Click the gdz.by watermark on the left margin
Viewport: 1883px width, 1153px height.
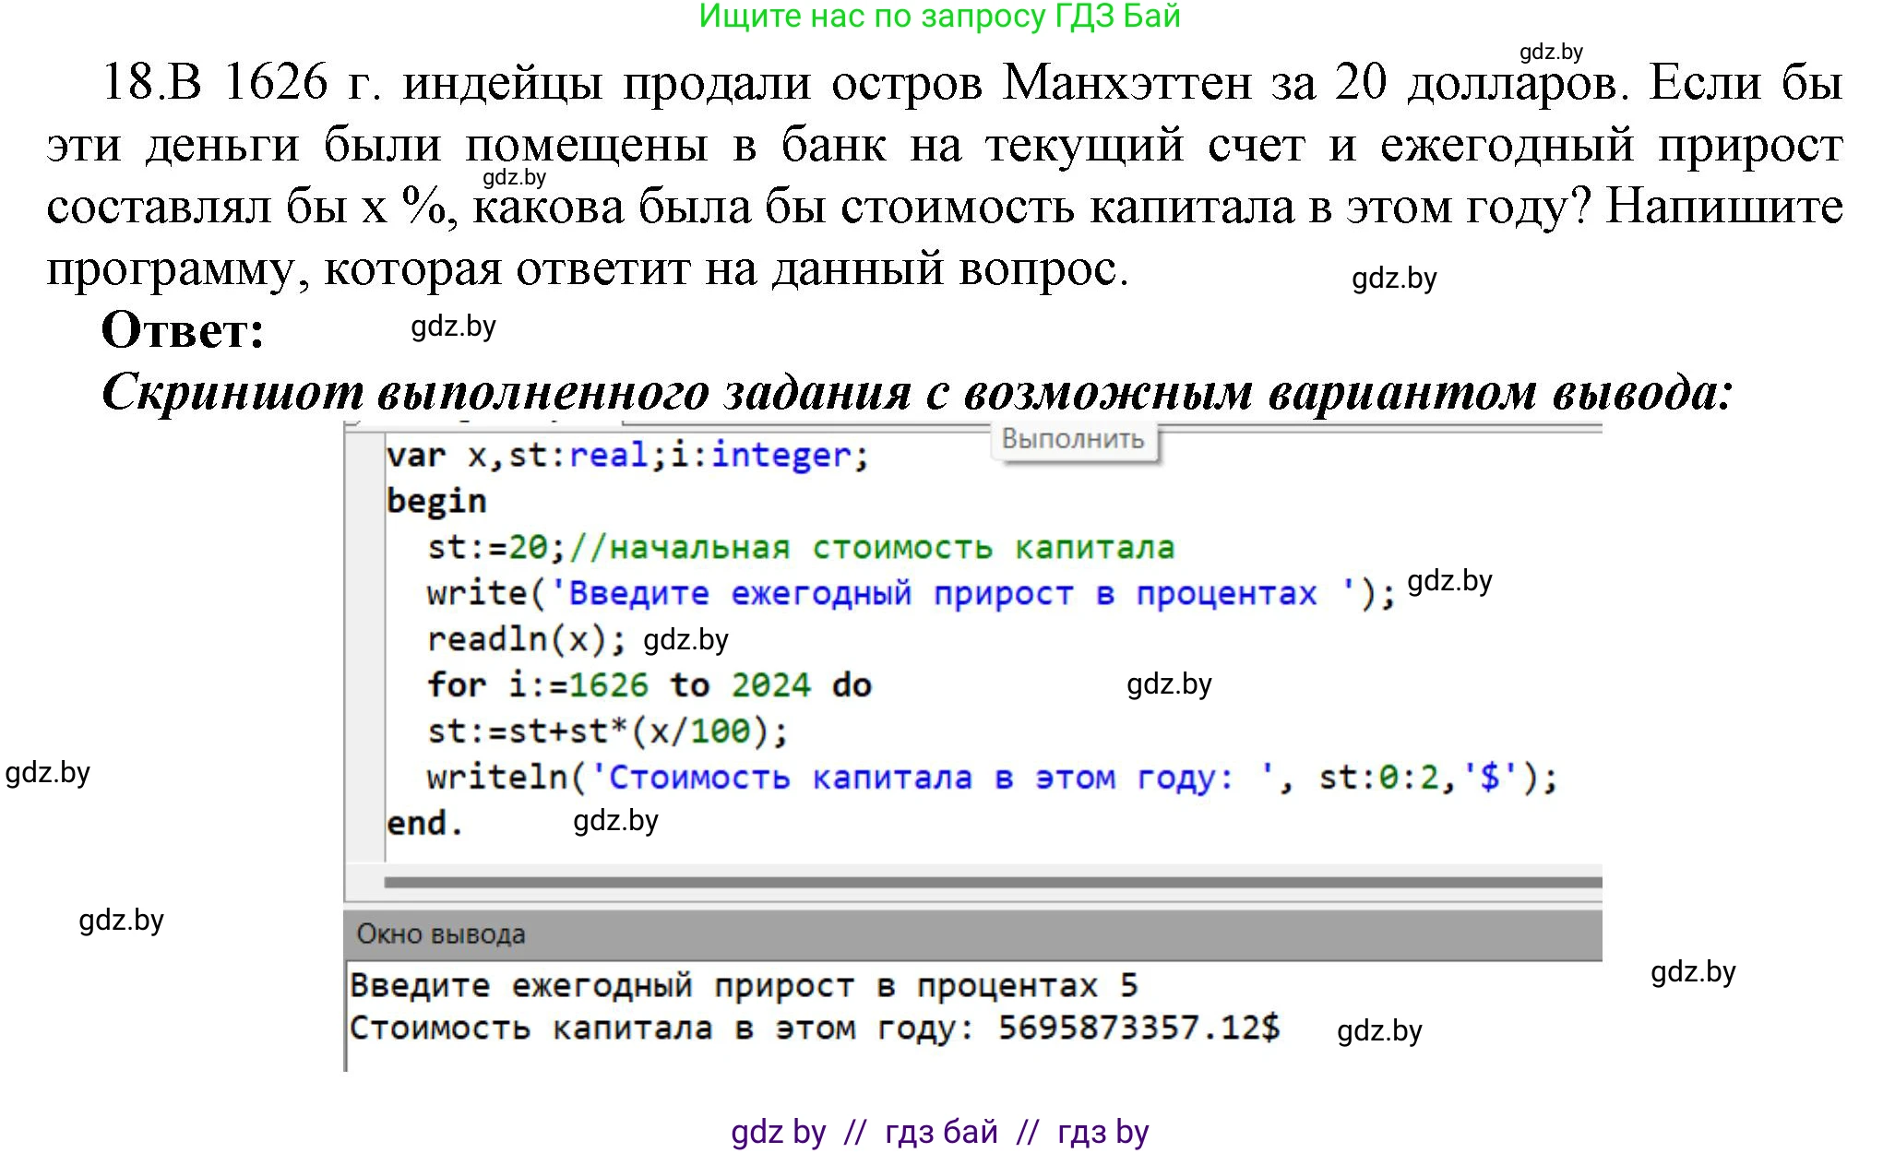[x=49, y=773]
